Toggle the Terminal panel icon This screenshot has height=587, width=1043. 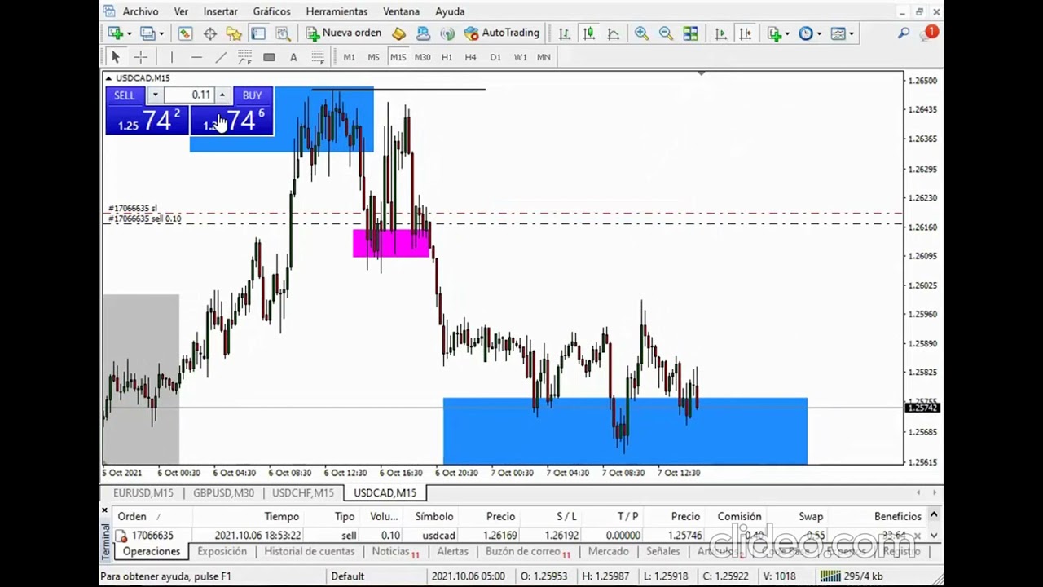coord(258,33)
